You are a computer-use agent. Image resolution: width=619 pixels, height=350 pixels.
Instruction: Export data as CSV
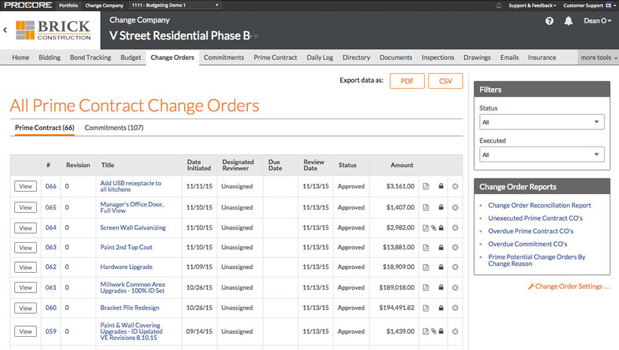(x=445, y=81)
